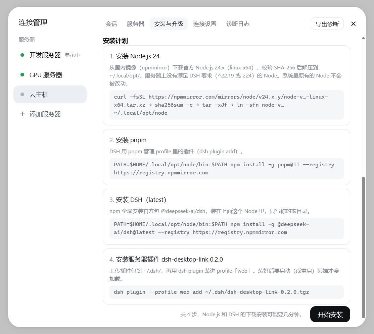Screen dimensions: 374x334
Task: Click the description DSH 用 pnpm 管理 profile
Action: click(176, 152)
